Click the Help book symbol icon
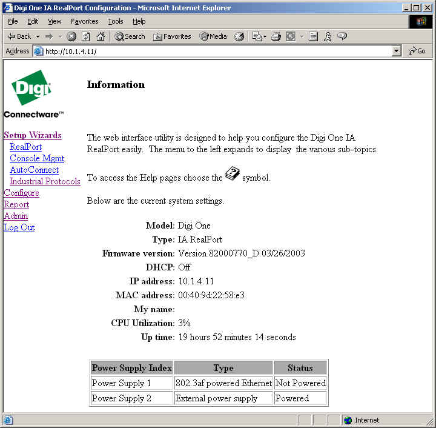 (x=233, y=175)
